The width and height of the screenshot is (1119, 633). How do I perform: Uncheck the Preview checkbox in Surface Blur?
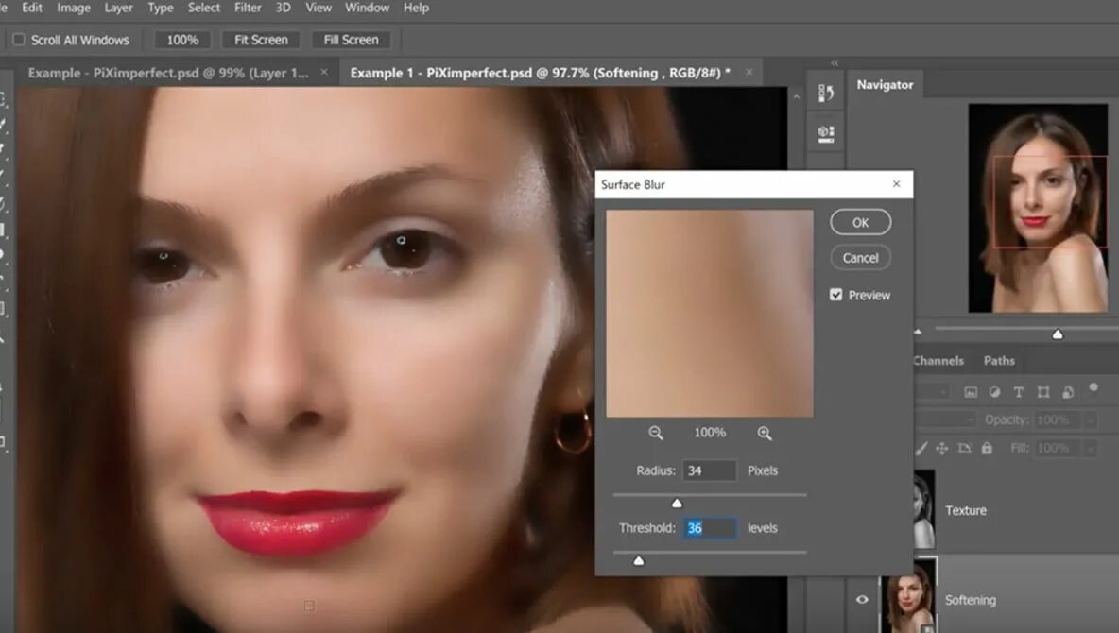835,295
